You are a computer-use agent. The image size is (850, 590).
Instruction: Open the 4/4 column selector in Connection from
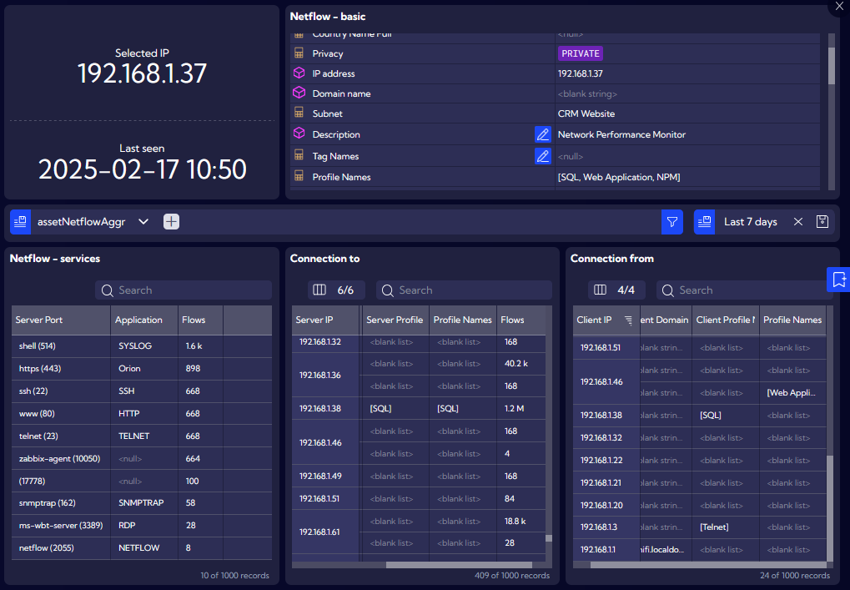(x=615, y=290)
